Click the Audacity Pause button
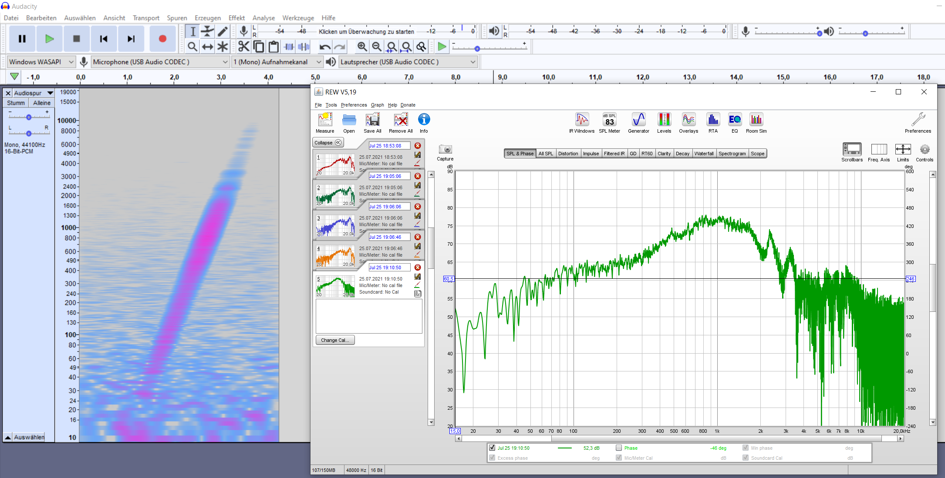Screen dimensions: 945x478 coord(22,39)
